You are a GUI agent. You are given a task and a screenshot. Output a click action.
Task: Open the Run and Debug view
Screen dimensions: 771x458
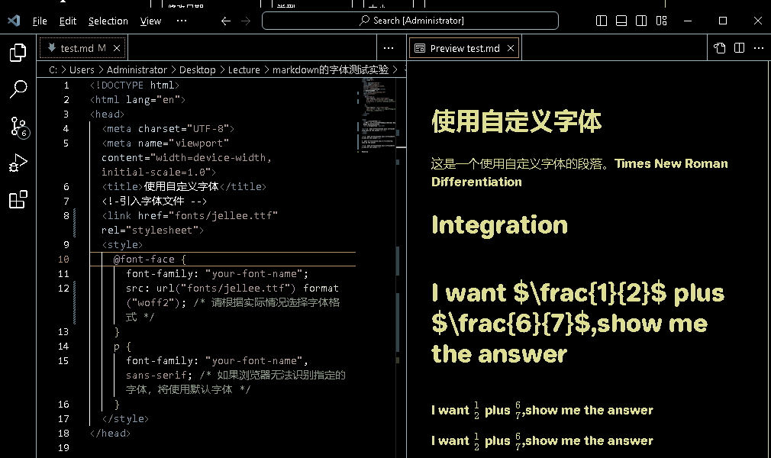pyautogui.click(x=18, y=163)
